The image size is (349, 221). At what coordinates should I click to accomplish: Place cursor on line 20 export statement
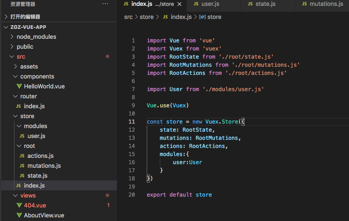point(179,195)
